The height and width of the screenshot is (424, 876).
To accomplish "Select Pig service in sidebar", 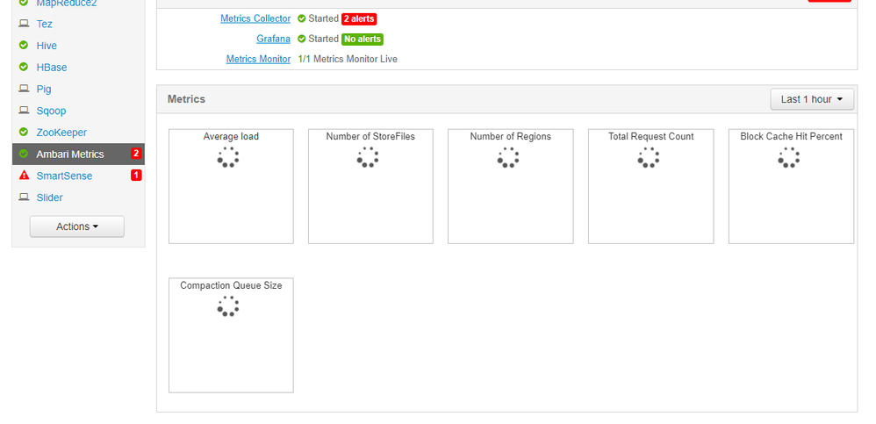I will tap(44, 89).
